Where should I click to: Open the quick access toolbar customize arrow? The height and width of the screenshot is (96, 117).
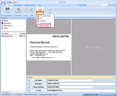click(18, 2)
